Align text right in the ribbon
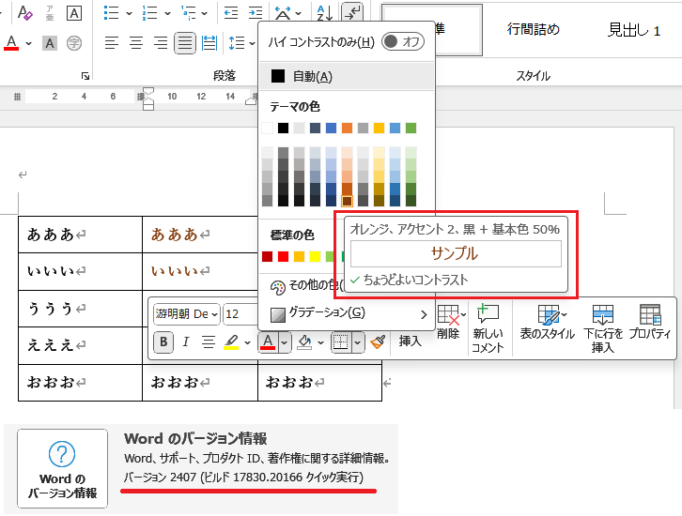This screenshot has height=516, width=682. [x=161, y=43]
